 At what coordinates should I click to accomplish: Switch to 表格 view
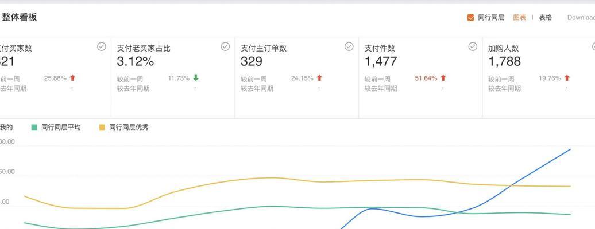(546, 17)
